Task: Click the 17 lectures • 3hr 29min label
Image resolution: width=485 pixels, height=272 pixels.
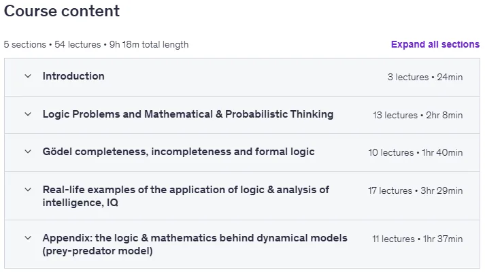Action: point(415,190)
